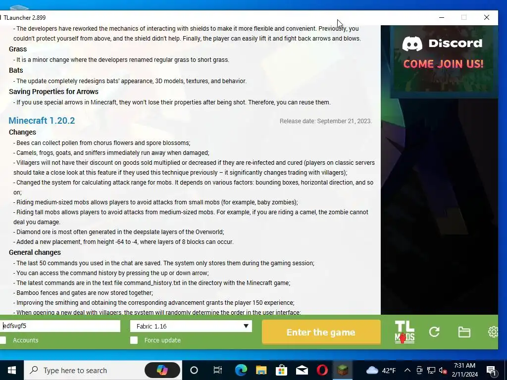Click the General changes heading
The image size is (507, 380).
[x=35, y=252]
